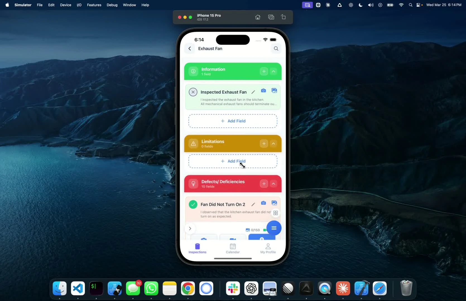
Task: Open search on Exhaust Fan screen
Action: coord(276,48)
